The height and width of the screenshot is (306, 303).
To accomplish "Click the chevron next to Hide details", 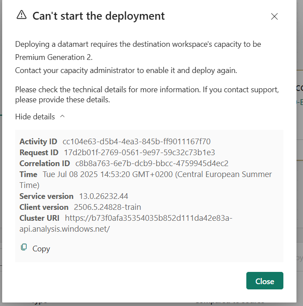I will pos(62,116).
